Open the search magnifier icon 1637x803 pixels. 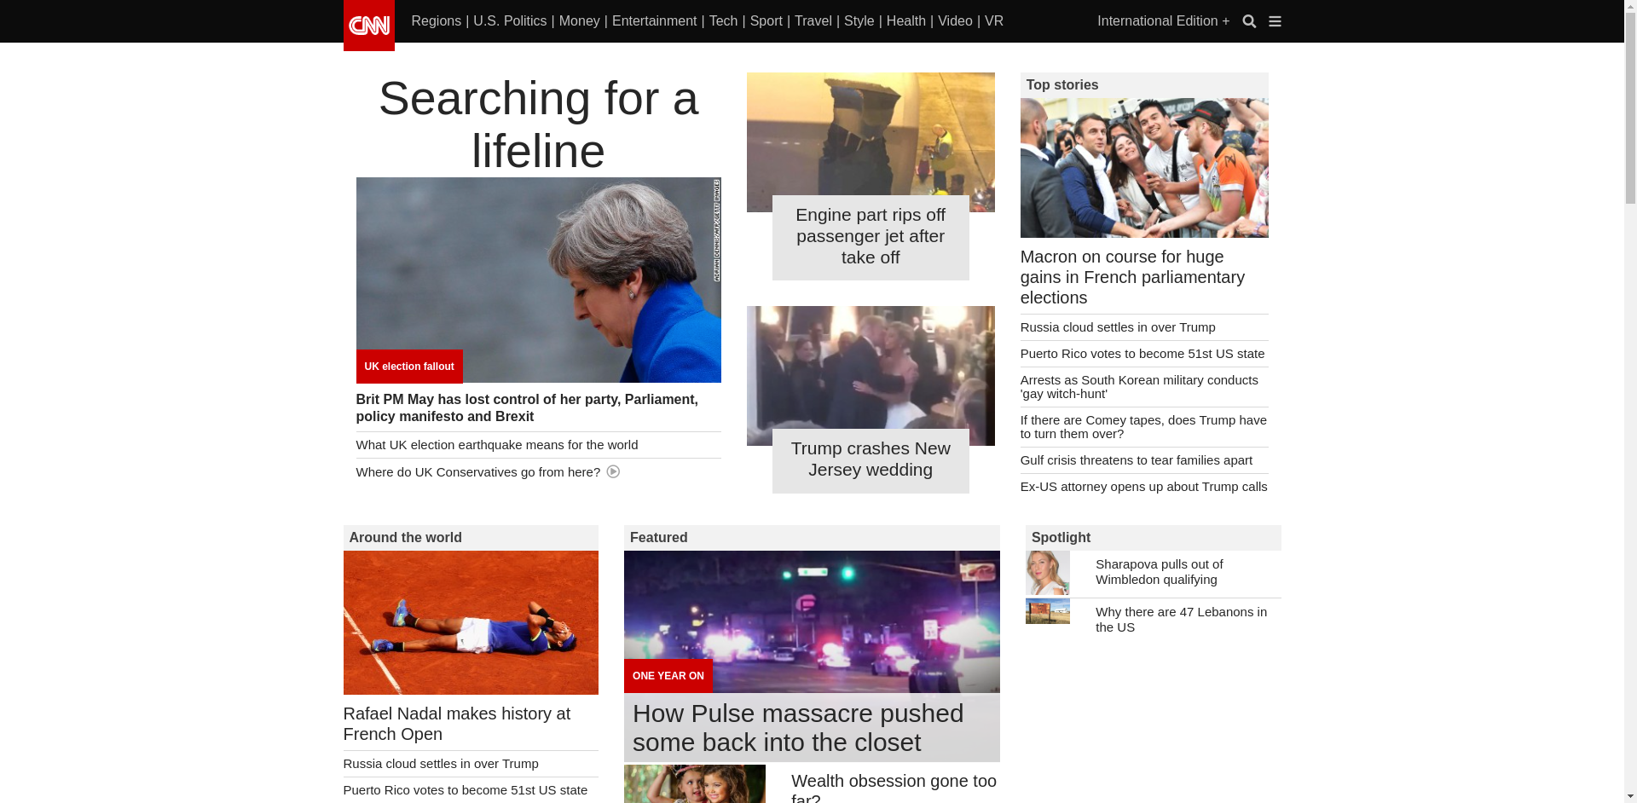pos(1249,21)
